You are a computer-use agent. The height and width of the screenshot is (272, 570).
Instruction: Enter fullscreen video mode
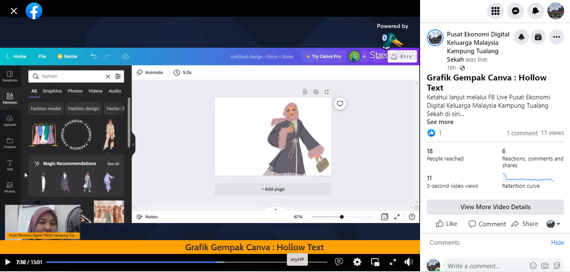click(393, 262)
